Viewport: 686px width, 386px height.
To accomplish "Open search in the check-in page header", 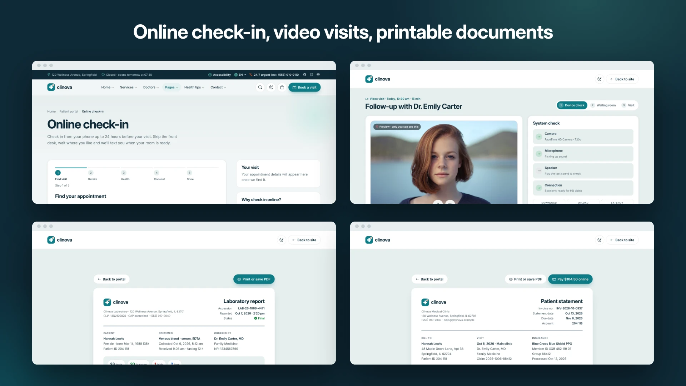I will [x=260, y=87].
